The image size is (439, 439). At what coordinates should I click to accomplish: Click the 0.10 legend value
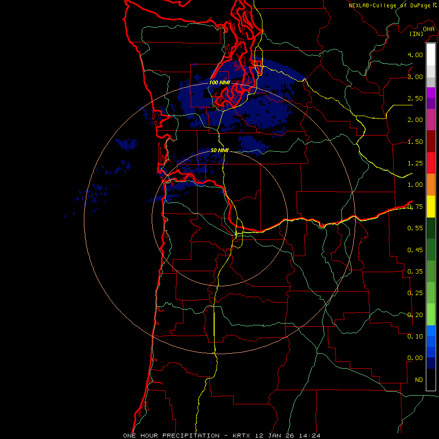[415, 337]
